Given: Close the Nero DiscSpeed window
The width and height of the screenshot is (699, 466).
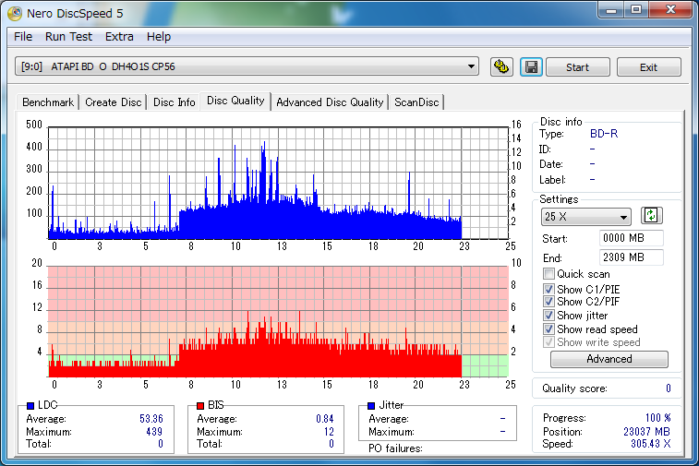Looking at the screenshot, I should tap(670, 10).
